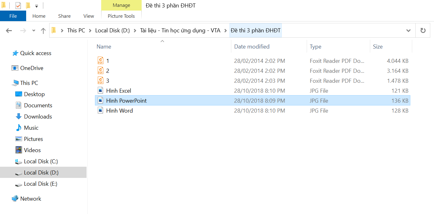Click the Videos filmstrip icon
This screenshot has width=434, height=214.
click(19, 150)
